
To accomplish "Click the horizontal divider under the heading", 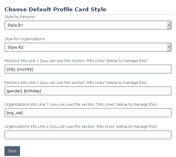I will click(88, 14).
